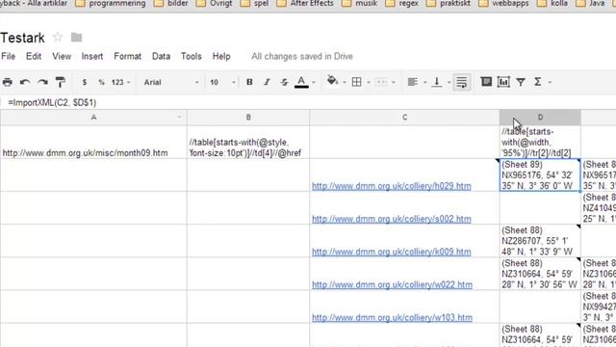Open the colliery/w103.htm link

[x=392, y=317]
